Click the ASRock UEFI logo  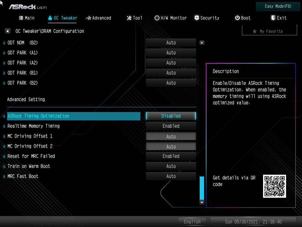tap(28, 7)
